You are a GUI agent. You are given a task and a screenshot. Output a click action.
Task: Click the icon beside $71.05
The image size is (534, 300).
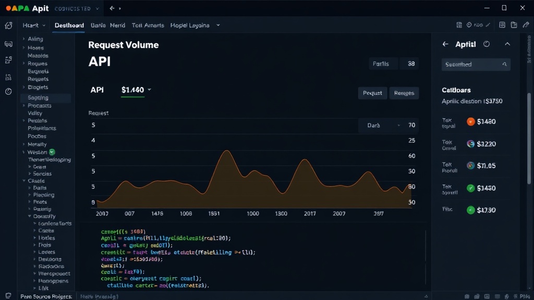(471, 166)
